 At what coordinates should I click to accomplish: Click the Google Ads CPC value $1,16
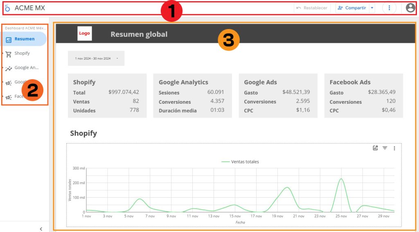(303, 110)
